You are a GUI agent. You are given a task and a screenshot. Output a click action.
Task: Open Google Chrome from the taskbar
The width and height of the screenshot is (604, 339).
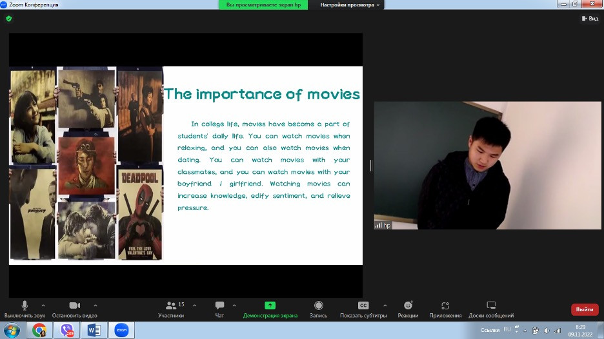coord(39,330)
